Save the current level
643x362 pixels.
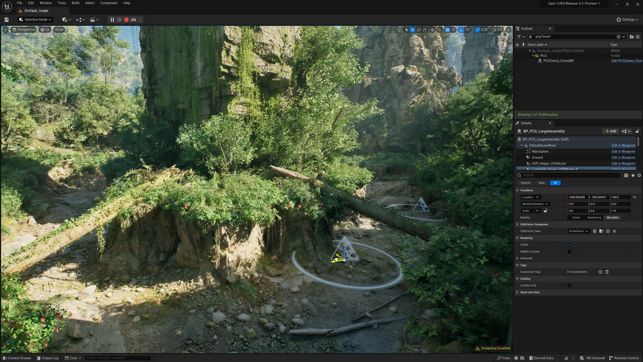click(x=6, y=19)
